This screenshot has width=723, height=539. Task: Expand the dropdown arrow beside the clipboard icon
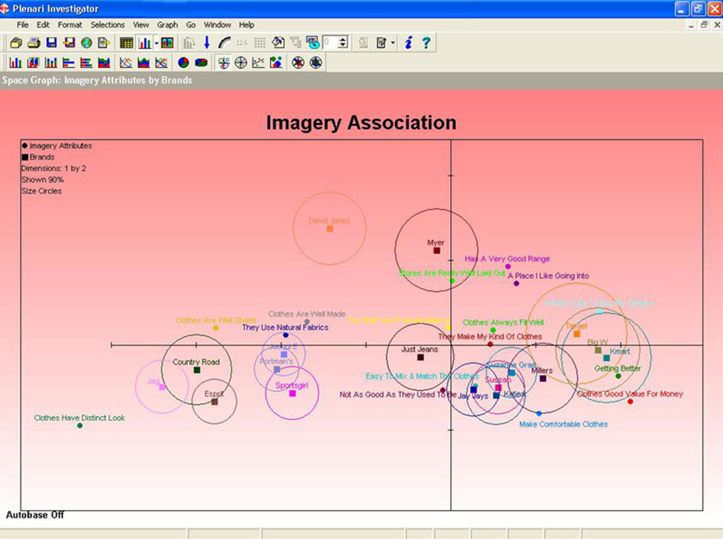[393, 43]
